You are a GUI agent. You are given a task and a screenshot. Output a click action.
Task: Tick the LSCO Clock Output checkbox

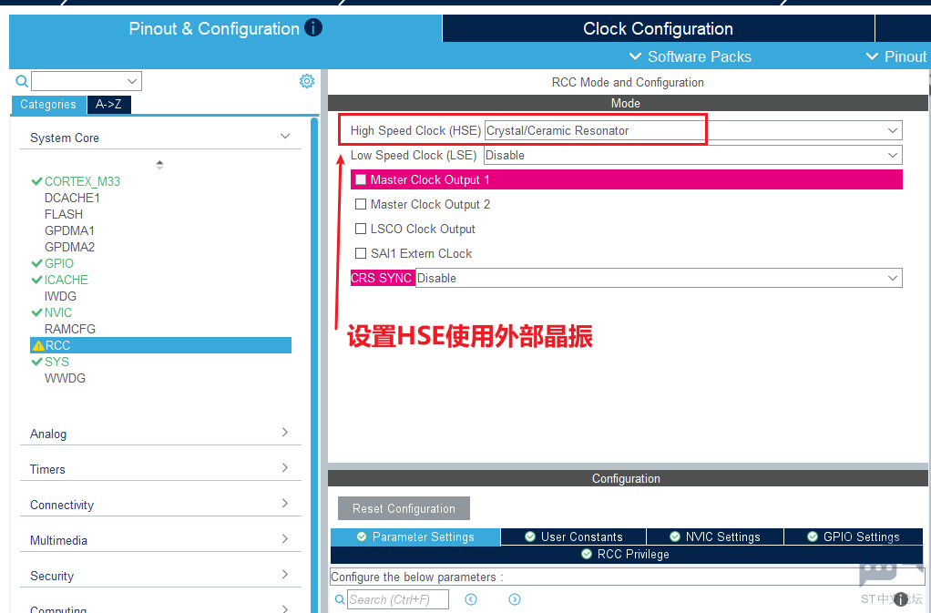(x=361, y=229)
